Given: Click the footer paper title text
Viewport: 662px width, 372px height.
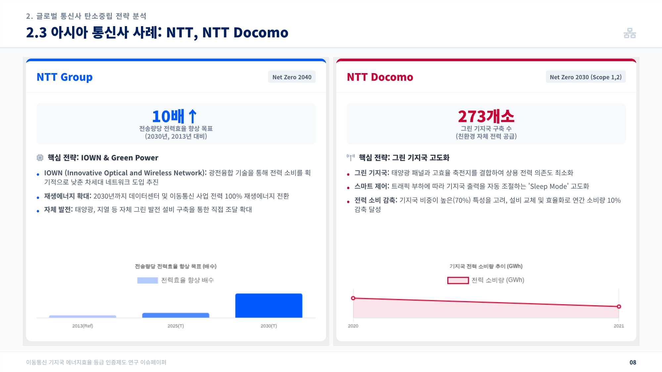Looking at the screenshot, I should point(96,362).
